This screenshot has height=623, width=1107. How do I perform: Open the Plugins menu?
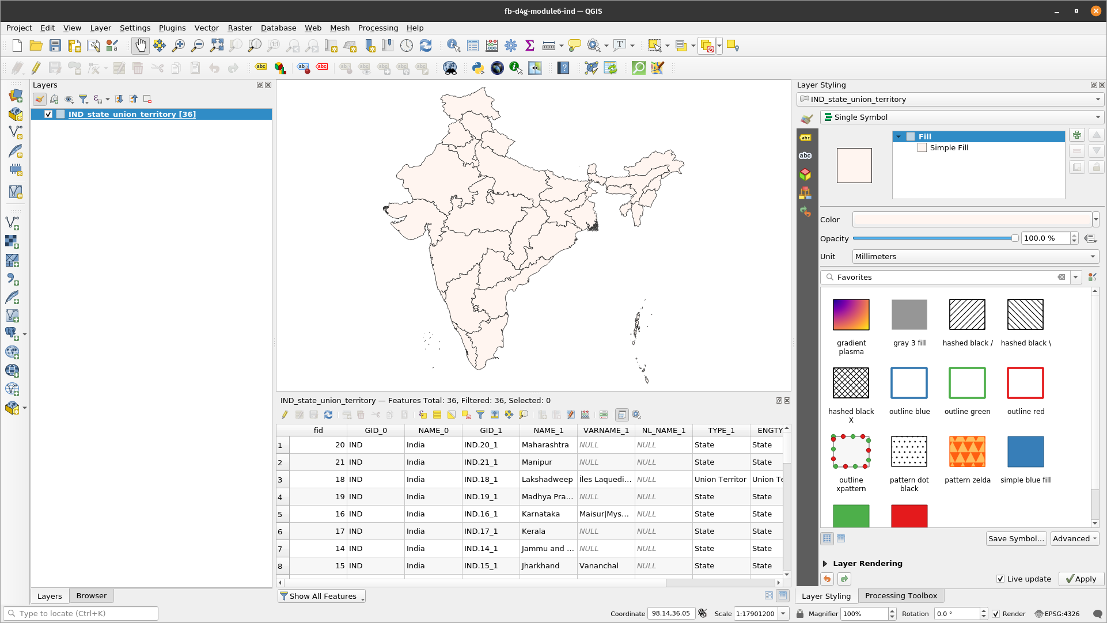(172, 28)
